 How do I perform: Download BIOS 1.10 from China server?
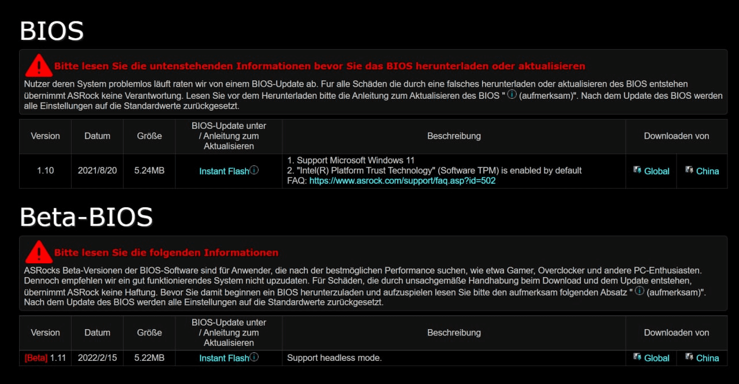pos(707,171)
